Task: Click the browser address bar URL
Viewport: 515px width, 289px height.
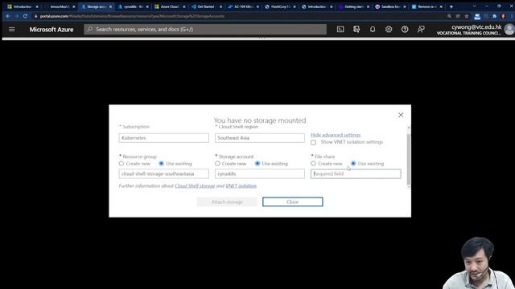Action: (132, 16)
